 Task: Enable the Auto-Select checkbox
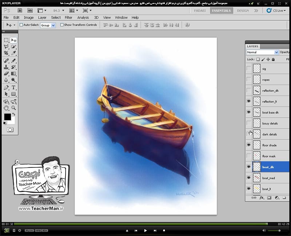click(21, 25)
